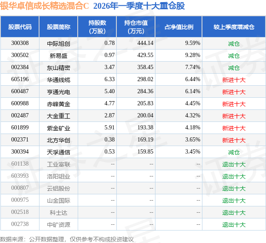Click the heading 2026年一季度十大重仓股
266x243 pixels.
pyautogui.click(x=139, y=6)
